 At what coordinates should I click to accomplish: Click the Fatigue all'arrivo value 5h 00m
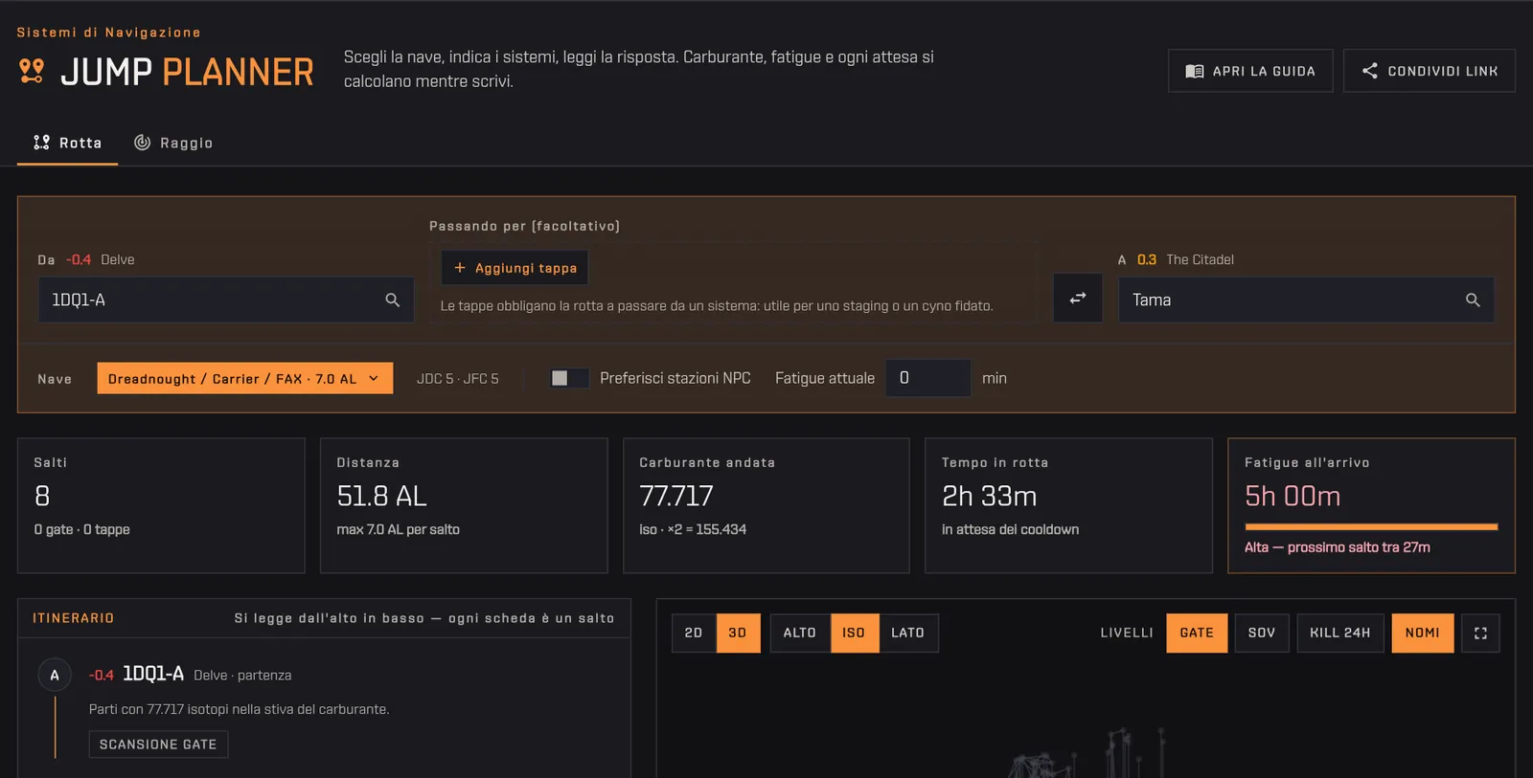click(1293, 496)
